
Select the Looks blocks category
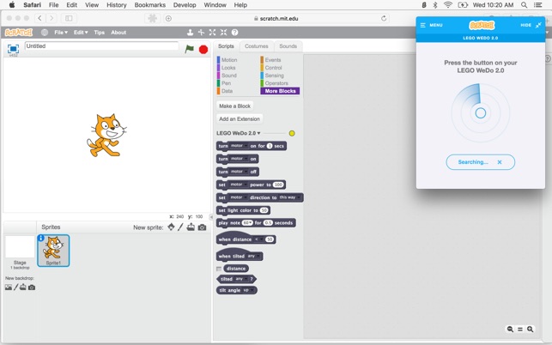pos(227,68)
